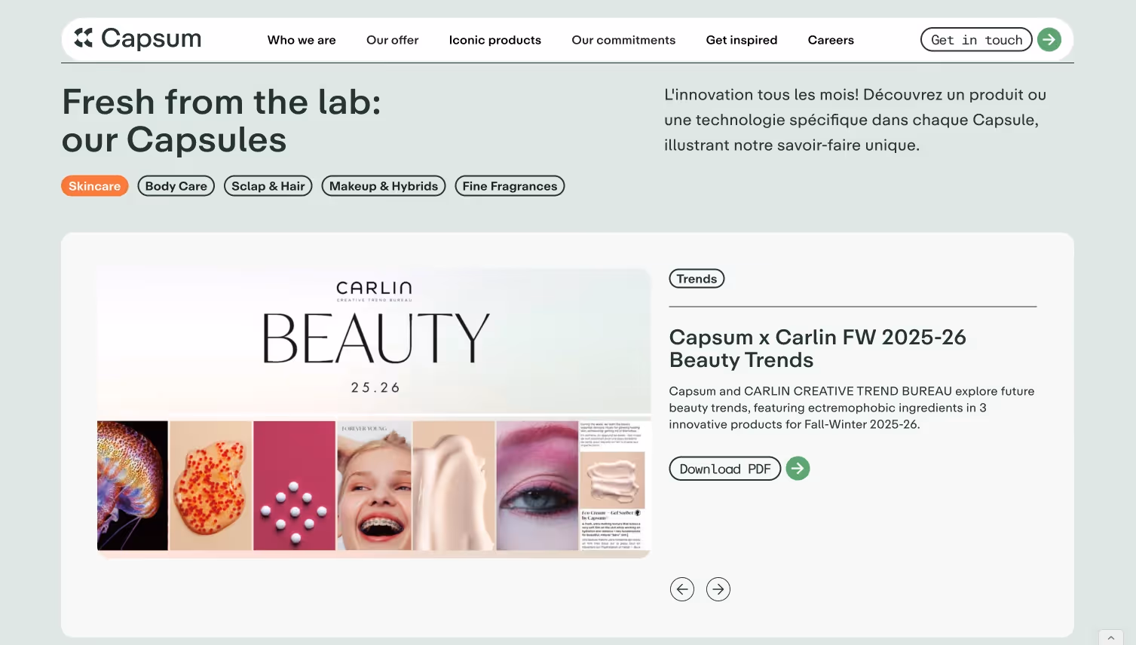Viewport: 1136px width, 645px height.
Task: Filter capsules by Body Care
Action: pos(176,186)
